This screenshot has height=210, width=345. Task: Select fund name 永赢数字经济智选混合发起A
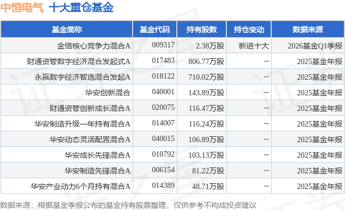pos(82,77)
